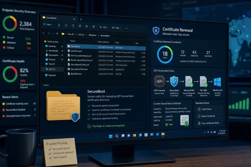Click the pin icon beside Downloads
The height and width of the screenshot is (167, 251).
(x=62, y=51)
